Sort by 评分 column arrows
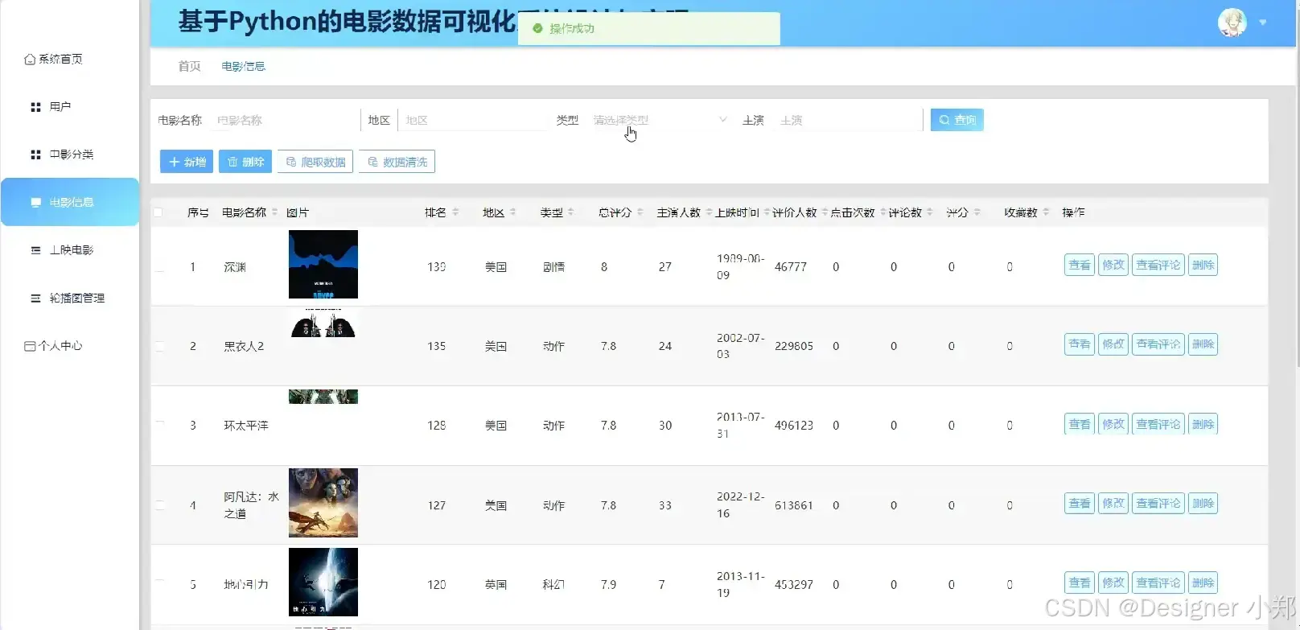The height and width of the screenshot is (630, 1300). (x=977, y=212)
